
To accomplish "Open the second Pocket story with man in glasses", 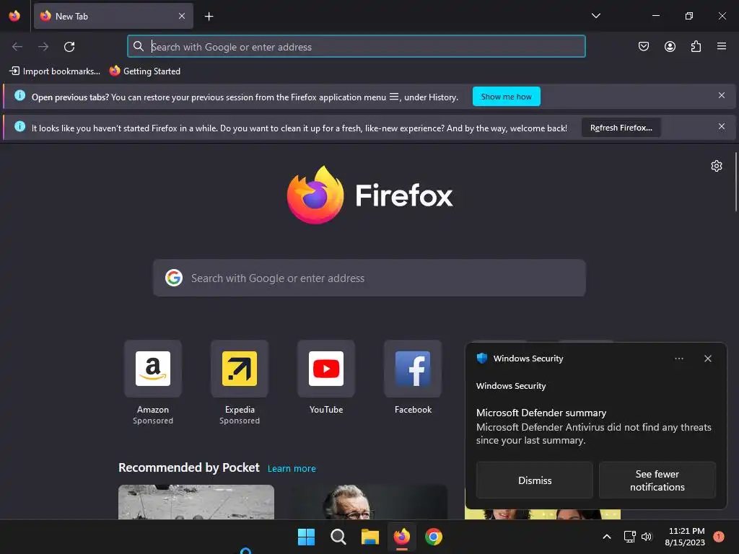I will [x=369, y=502].
